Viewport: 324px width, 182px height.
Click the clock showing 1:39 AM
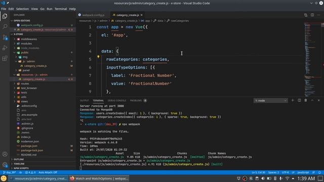tap(306, 178)
